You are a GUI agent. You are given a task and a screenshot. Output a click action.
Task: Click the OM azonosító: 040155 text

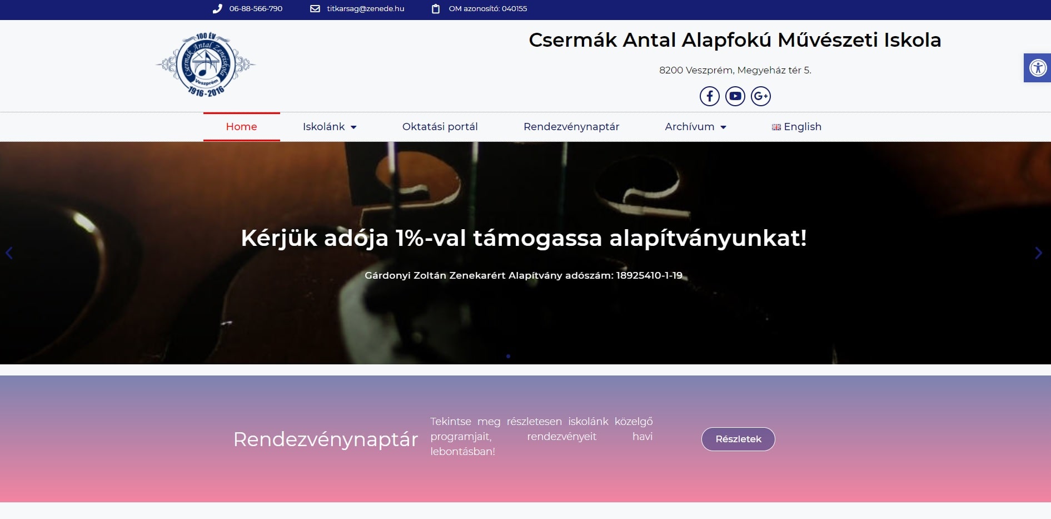coord(488,8)
